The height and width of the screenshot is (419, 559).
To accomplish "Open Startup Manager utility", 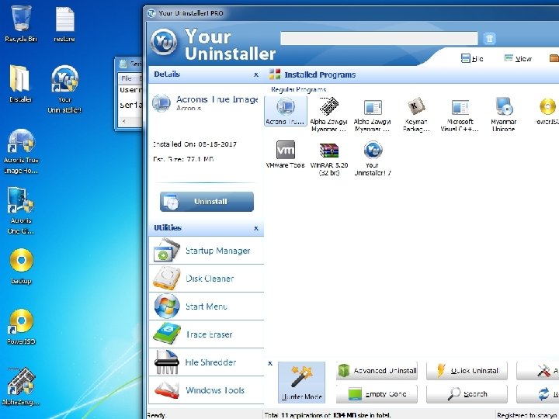I will [207, 251].
